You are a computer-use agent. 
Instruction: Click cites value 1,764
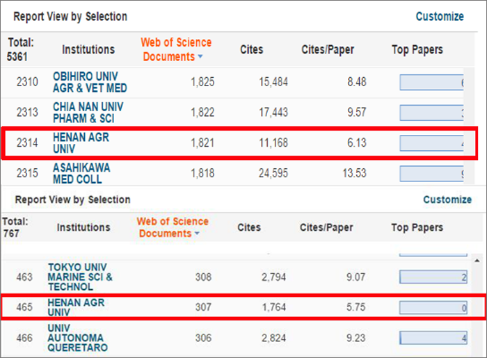coord(273,307)
